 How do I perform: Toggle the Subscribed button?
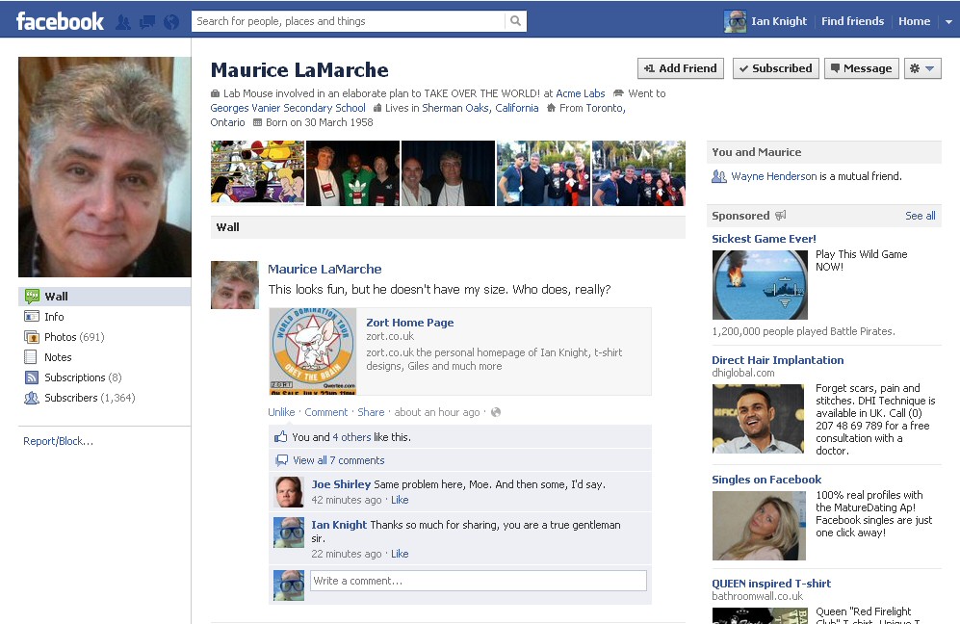(775, 68)
